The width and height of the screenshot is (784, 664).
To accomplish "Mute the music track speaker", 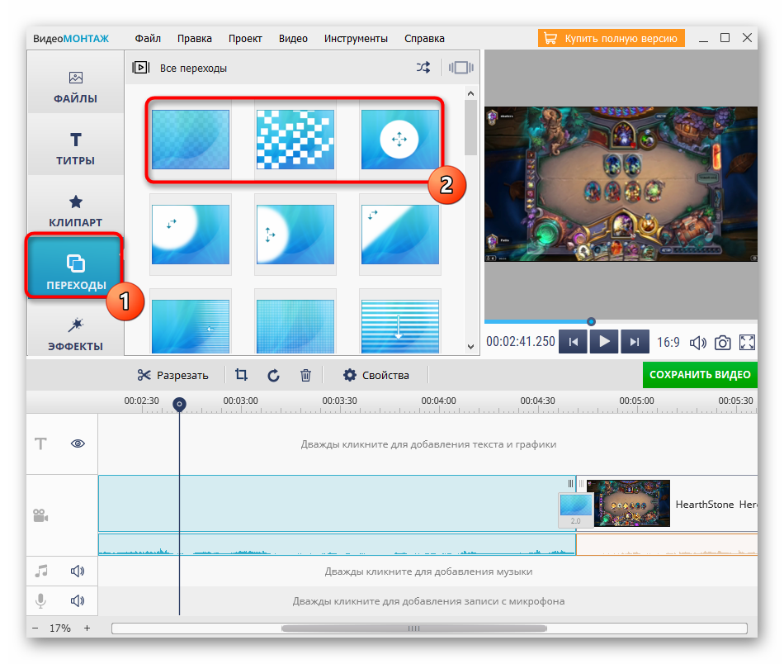I will (78, 571).
